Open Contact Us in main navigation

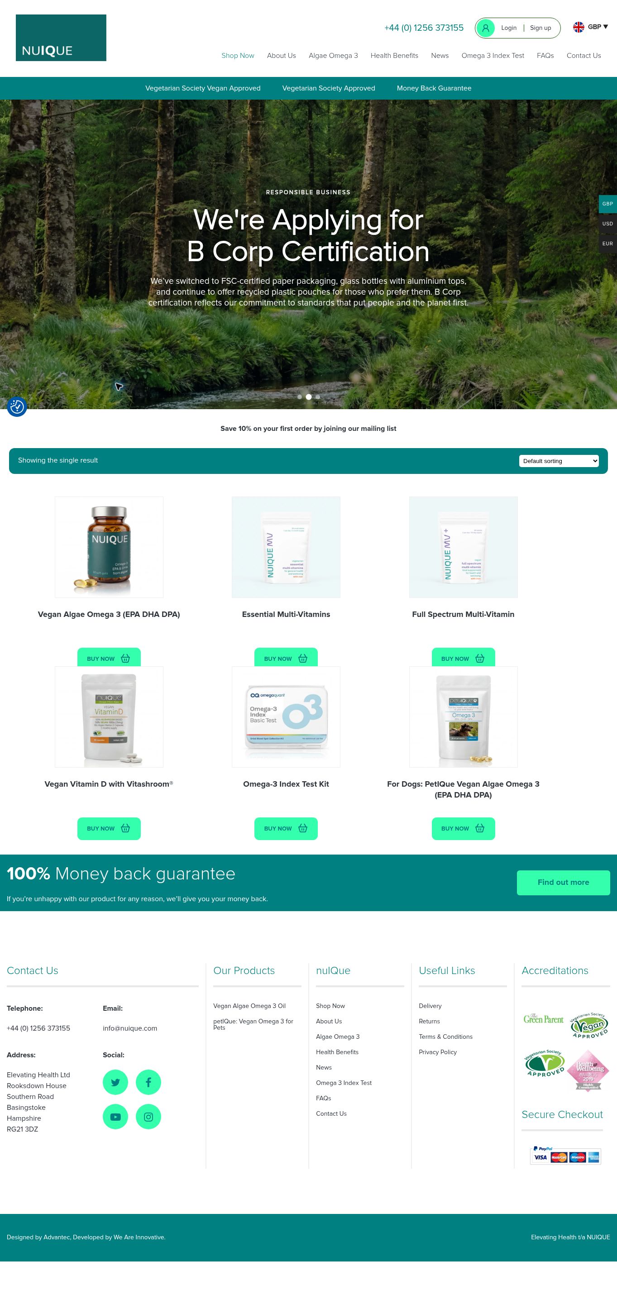point(584,55)
